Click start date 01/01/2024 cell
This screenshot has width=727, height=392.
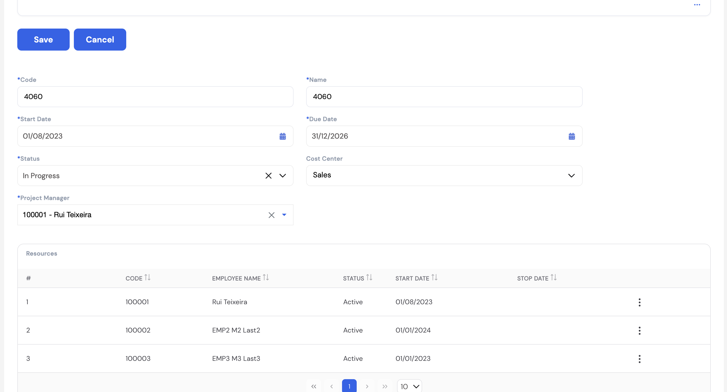pos(413,330)
